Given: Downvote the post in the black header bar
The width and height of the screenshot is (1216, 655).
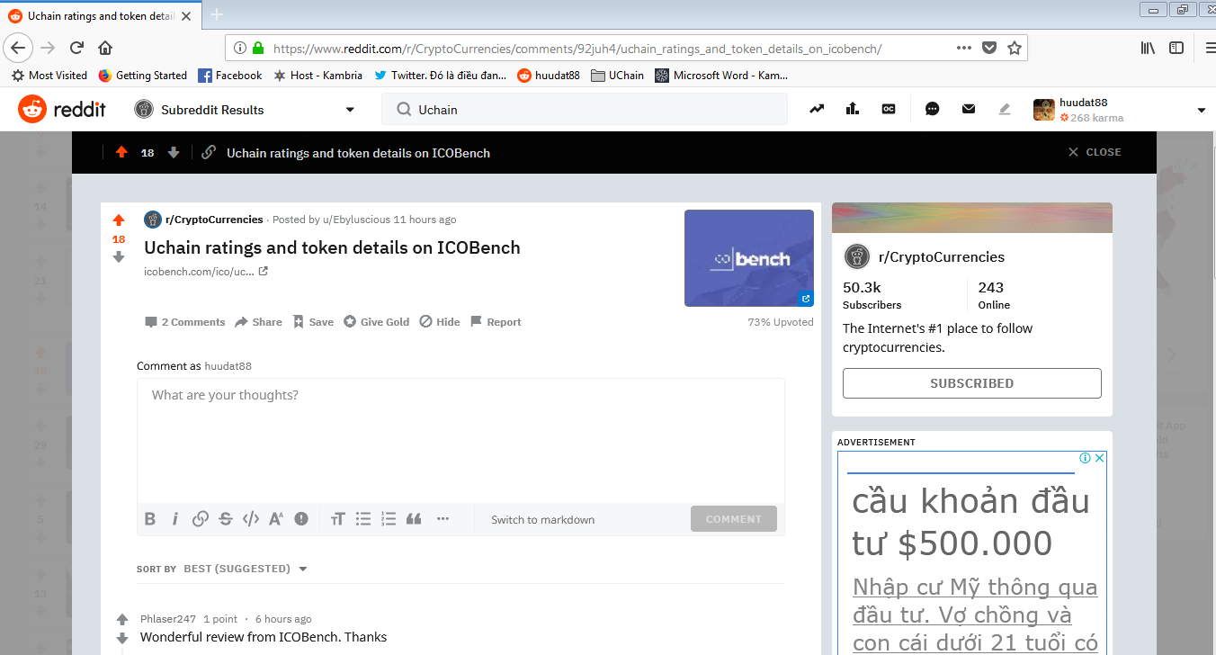Looking at the screenshot, I should tap(174, 153).
